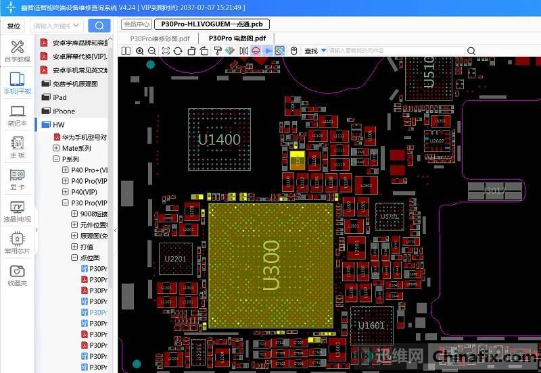Expand the Mate系列 tree node

click(56, 148)
